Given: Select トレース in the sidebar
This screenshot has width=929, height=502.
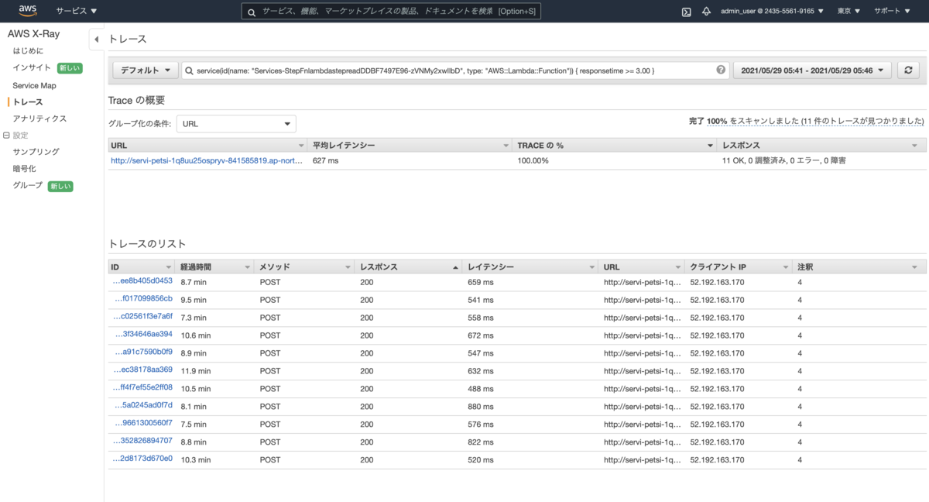Looking at the screenshot, I should click(28, 102).
